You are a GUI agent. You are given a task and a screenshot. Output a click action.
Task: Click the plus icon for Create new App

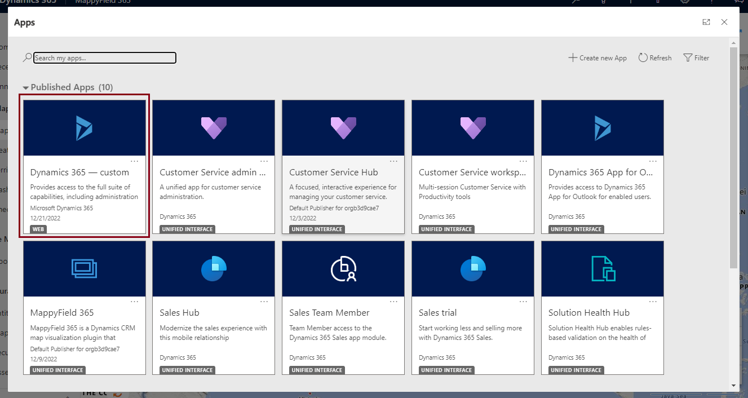tap(572, 58)
